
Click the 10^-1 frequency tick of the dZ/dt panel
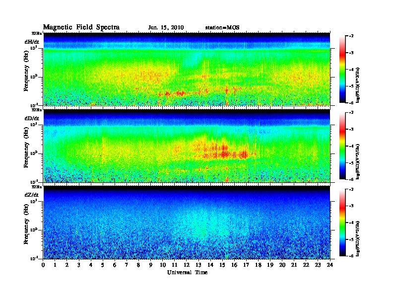click(33, 258)
